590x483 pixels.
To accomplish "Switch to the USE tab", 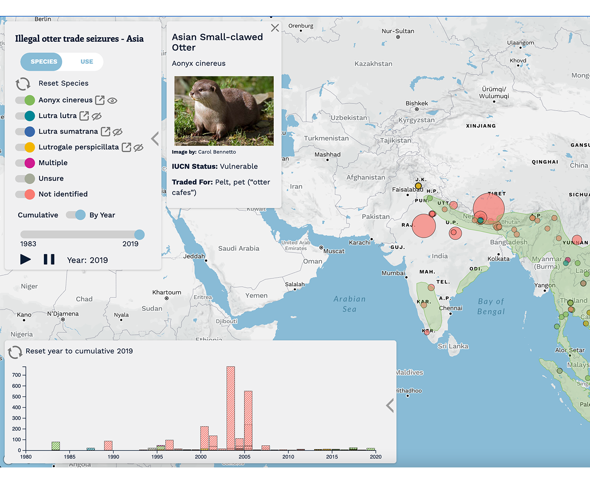I will point(87,62).
